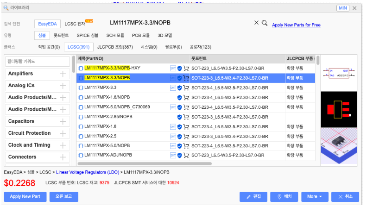Screen dimensions: 367x207
Task: Click the 3D model preview thumbnail
Action: coord(339,146)
